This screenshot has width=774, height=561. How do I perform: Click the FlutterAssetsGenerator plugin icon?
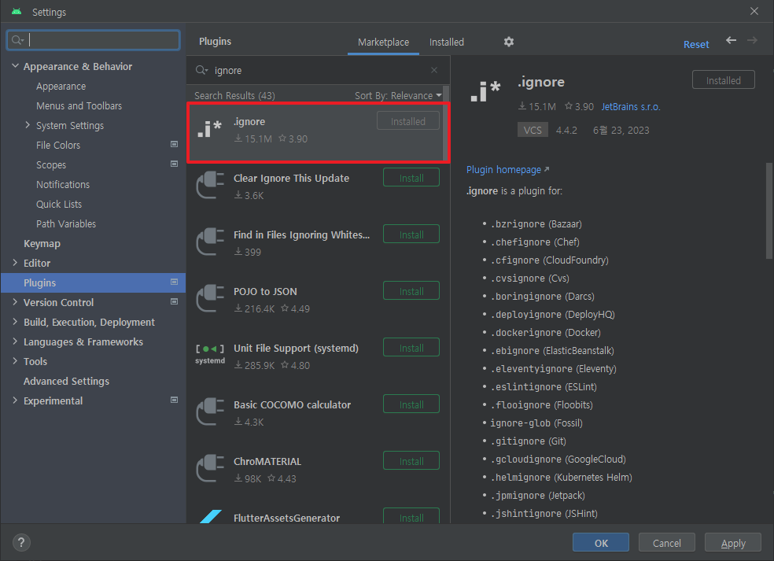click(210, 517)
